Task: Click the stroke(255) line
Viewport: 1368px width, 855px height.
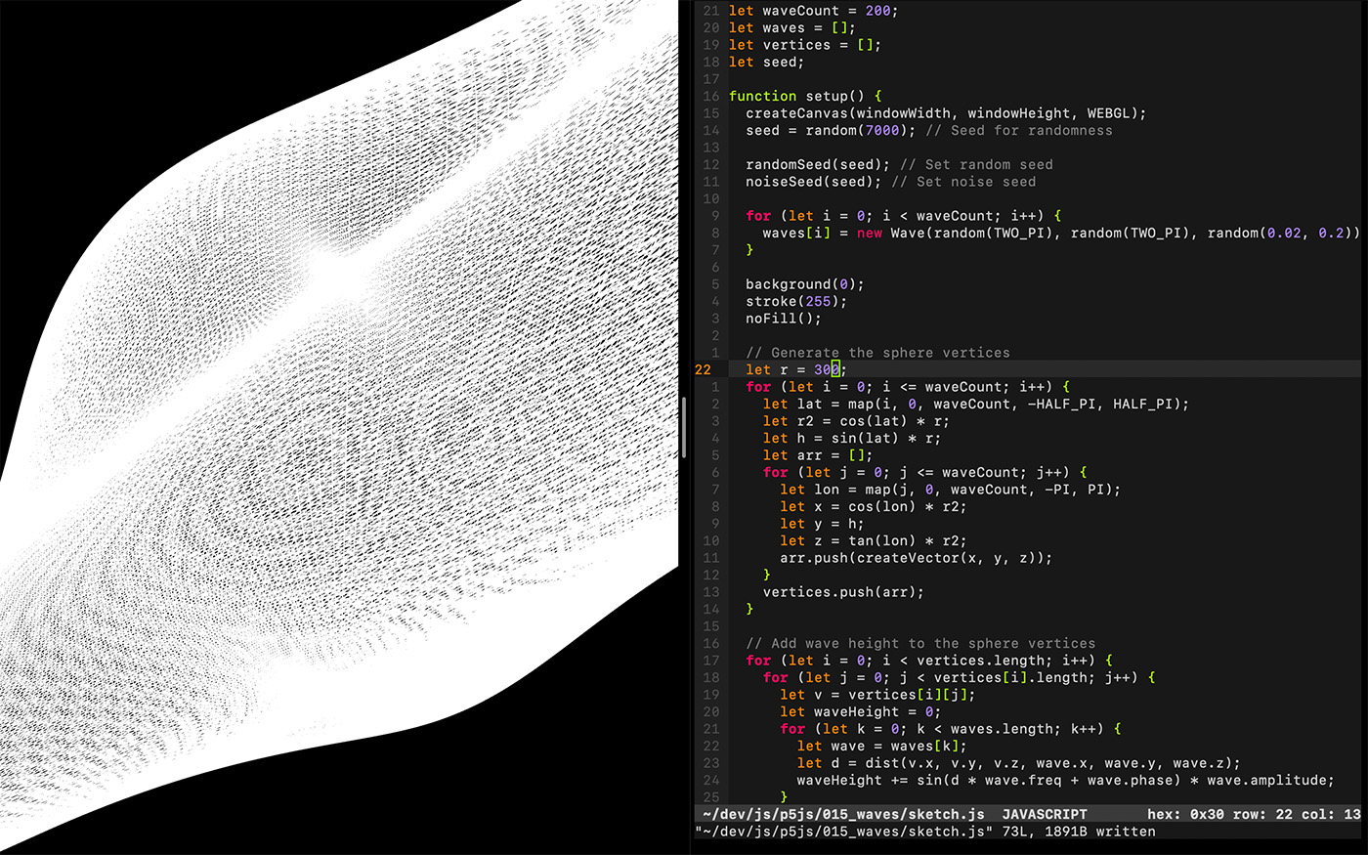Action: [796, 301]
